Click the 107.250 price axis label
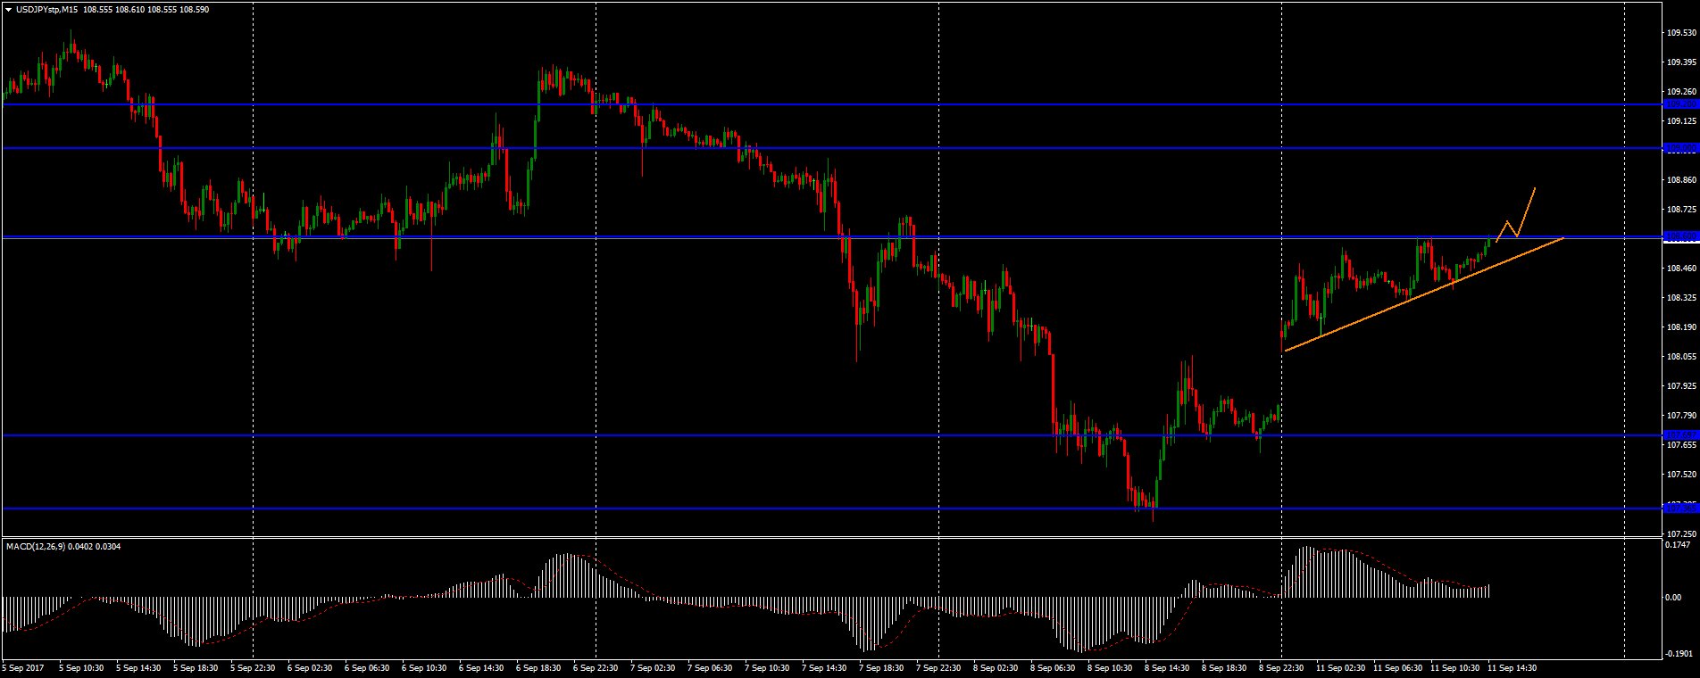1700x678 pixels. [1680, 533]
